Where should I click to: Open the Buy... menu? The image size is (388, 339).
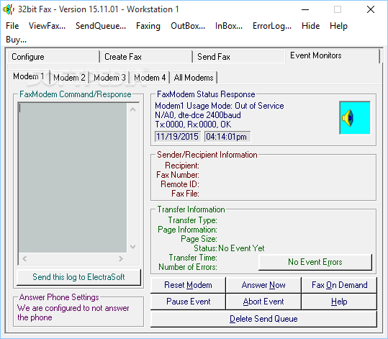pyautogui.click(x=16, y=40)
